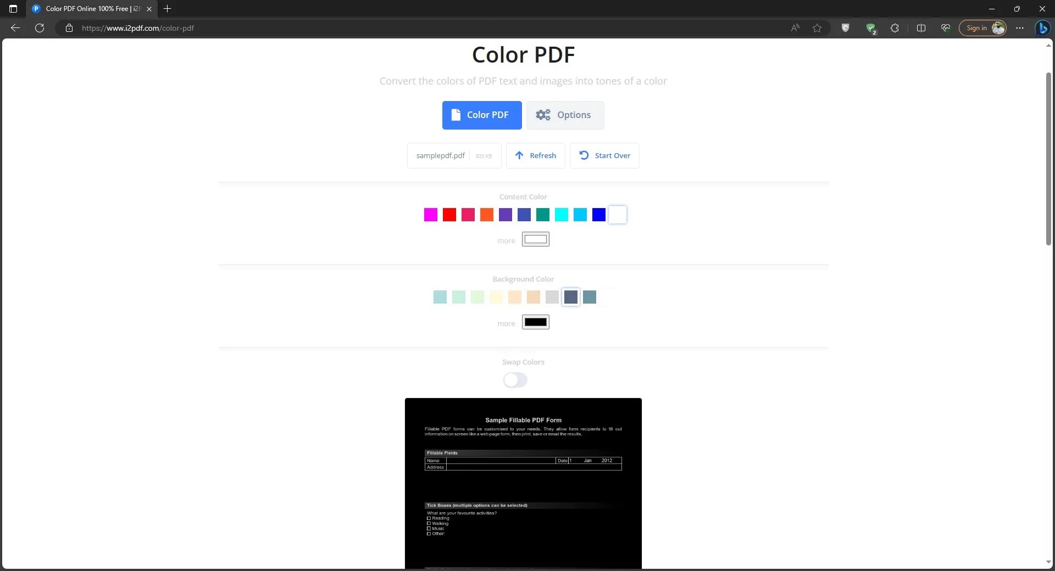This screenshot has width=1055, height=571.
Task: Click Refresh to upload a new file
Action: 536,155
